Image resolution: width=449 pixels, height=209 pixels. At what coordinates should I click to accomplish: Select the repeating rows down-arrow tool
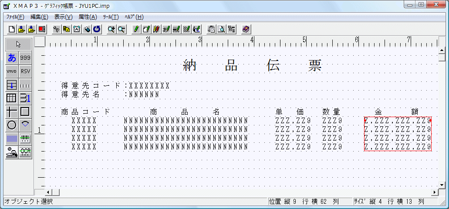(x=12, y=85)
